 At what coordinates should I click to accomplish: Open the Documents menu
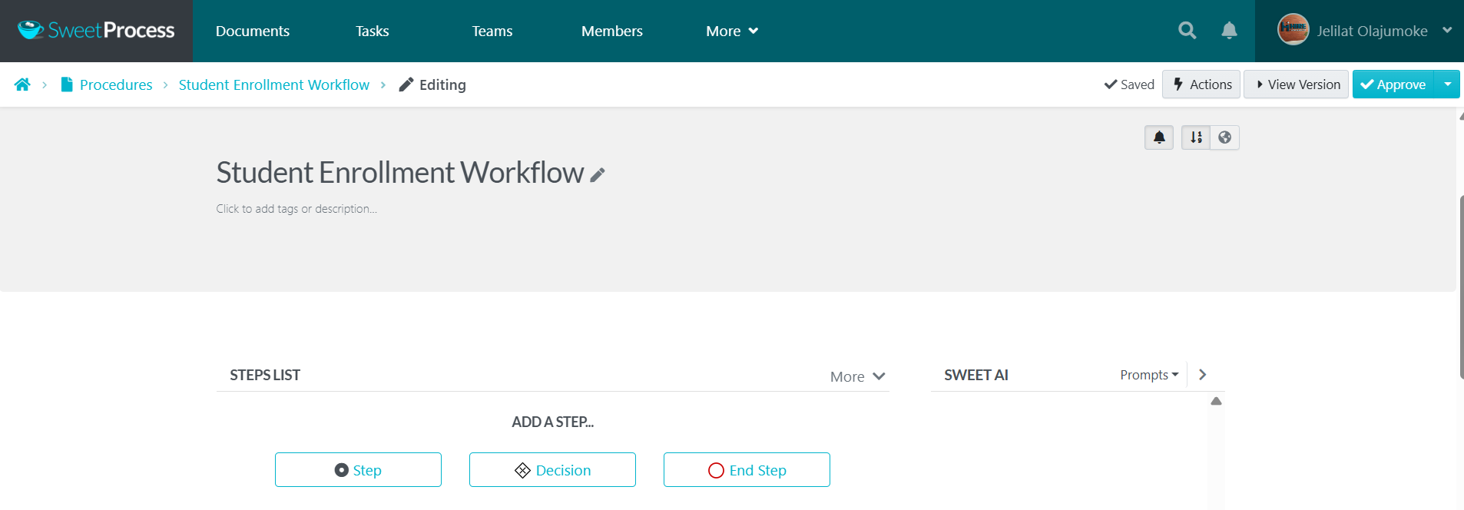(253, 31)
